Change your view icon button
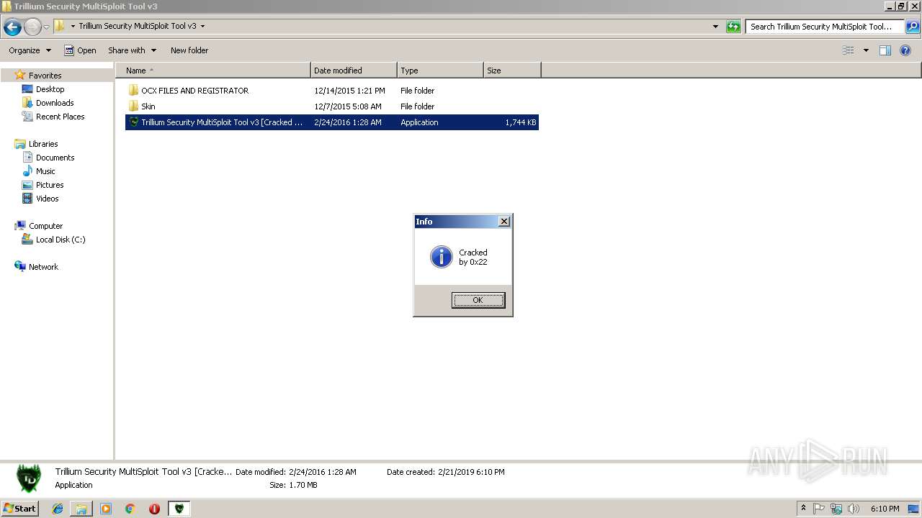 (x=849, y=50)
